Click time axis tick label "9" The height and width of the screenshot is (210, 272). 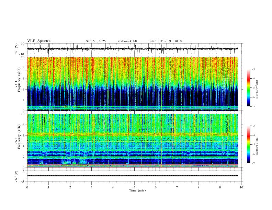220,187
